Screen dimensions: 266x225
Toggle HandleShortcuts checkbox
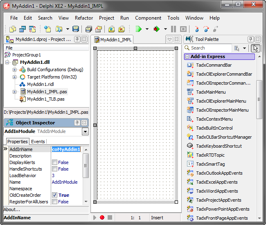pyautogui.click(x=54, y=169)
